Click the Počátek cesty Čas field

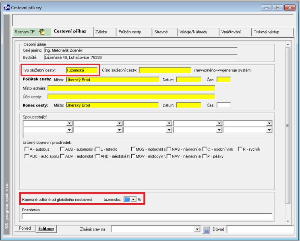point(223,80)
